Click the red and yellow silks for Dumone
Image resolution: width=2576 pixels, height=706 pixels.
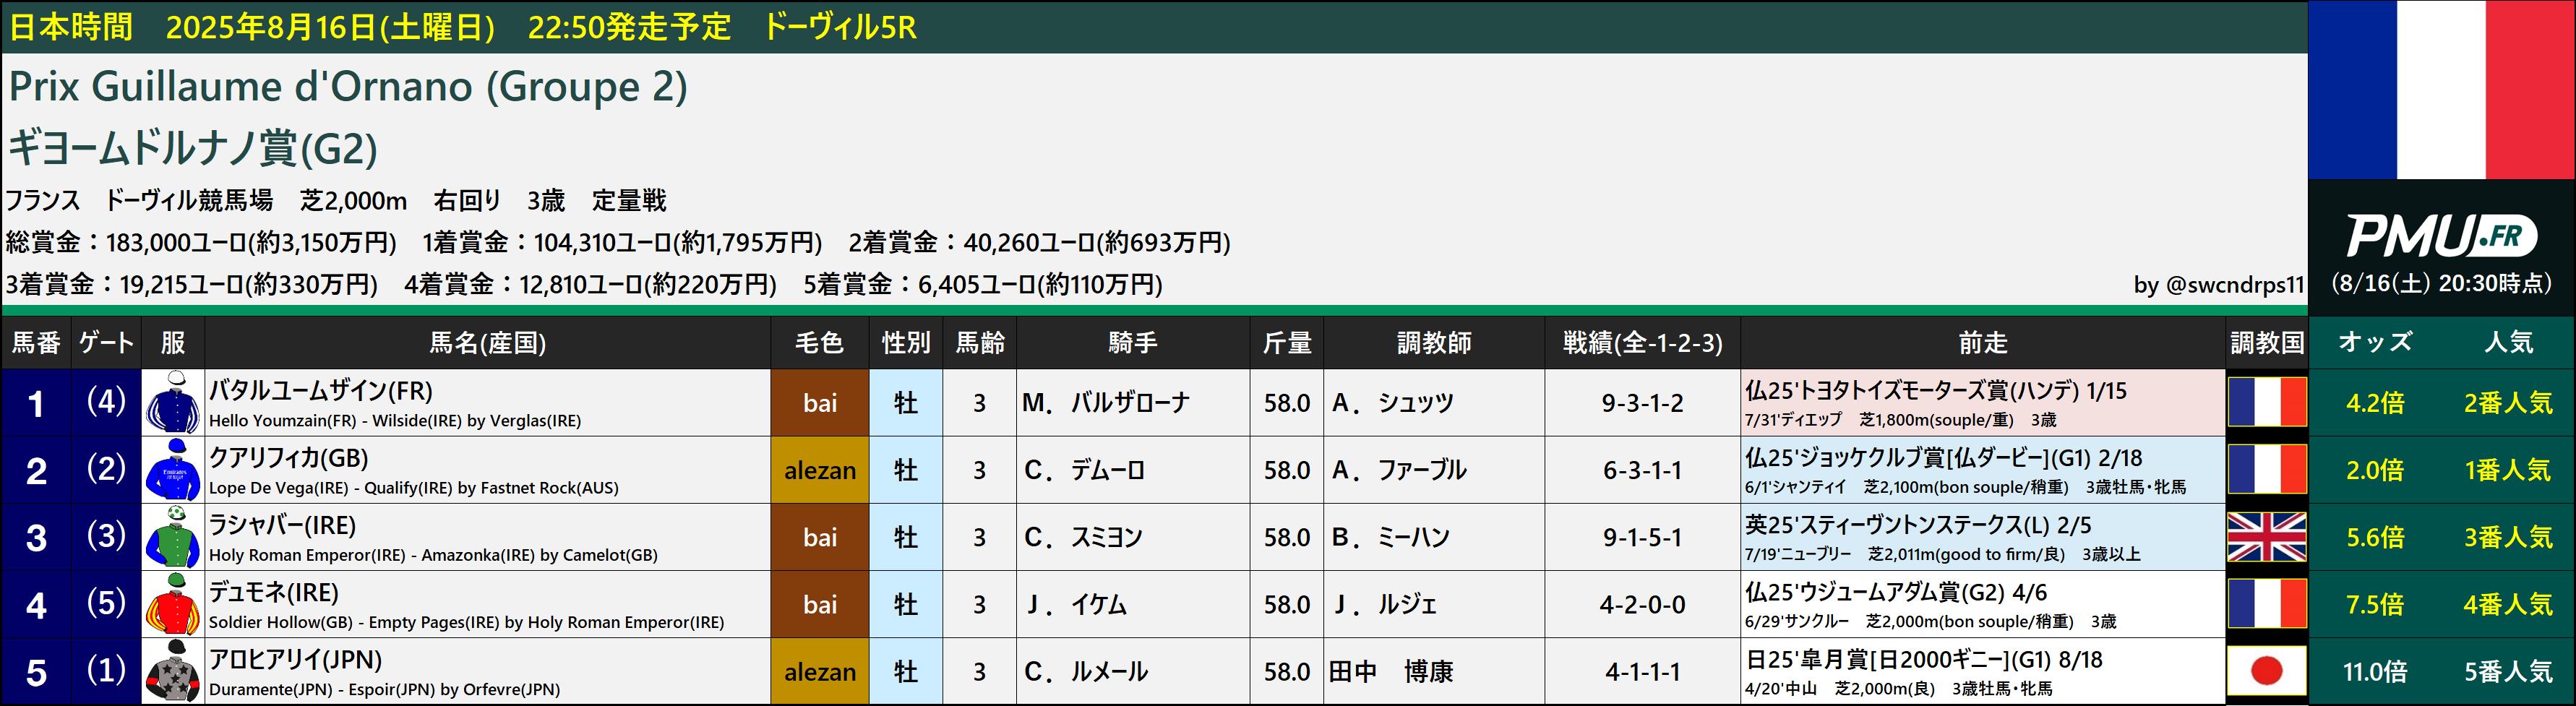tap(173, 604)
